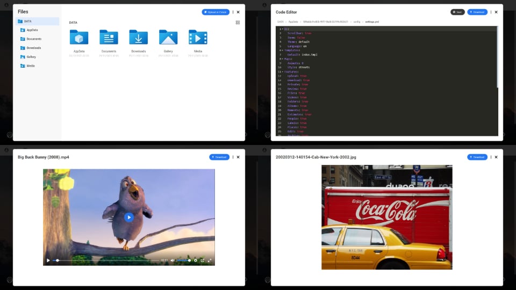The image size is (516, 290).
Task: Collapse the Features section fold arrow
Action: 282,71
